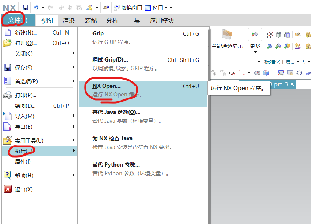
Task: Expand the 保存(S) submenu
Action: pyautogui.click(x=39, y=67)
